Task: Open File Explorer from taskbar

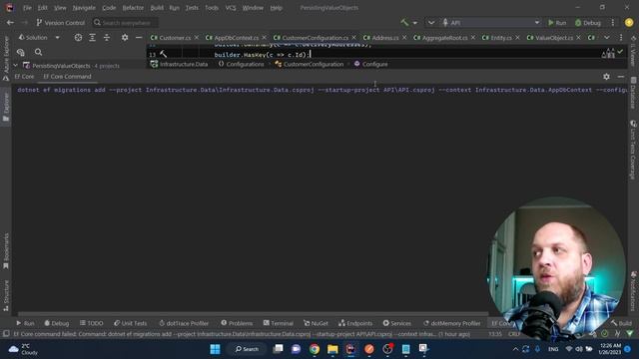Action: (332, 349)
